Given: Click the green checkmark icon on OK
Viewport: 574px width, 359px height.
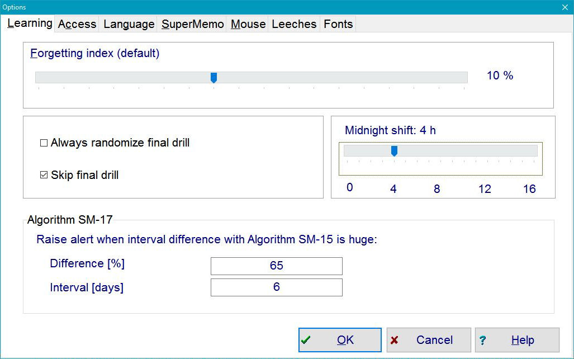Looking at the screenshot, I should point(306,340).
